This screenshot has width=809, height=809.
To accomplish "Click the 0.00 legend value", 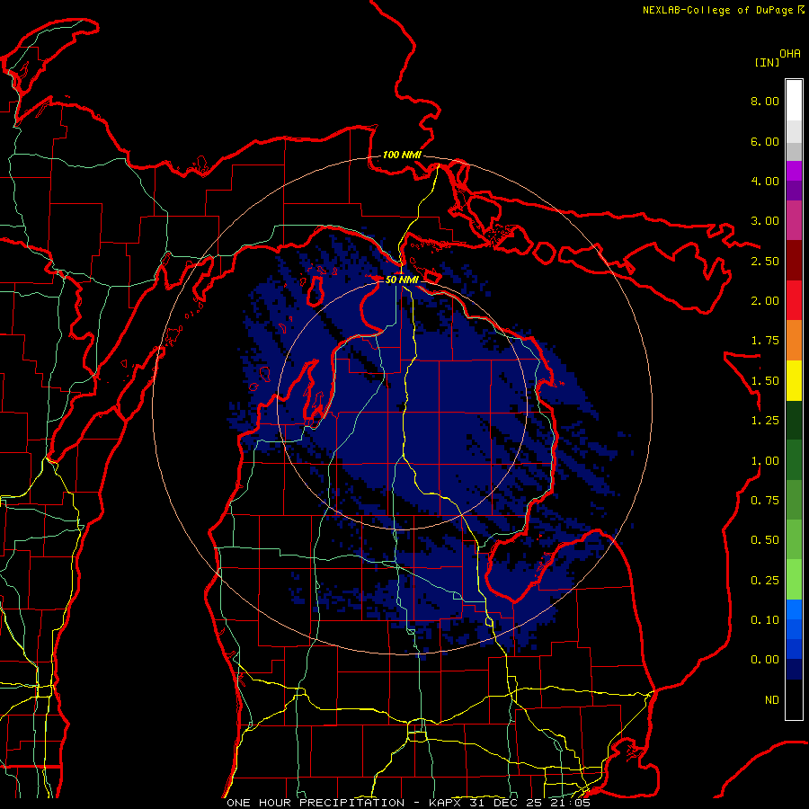I will tap(765, 660).
